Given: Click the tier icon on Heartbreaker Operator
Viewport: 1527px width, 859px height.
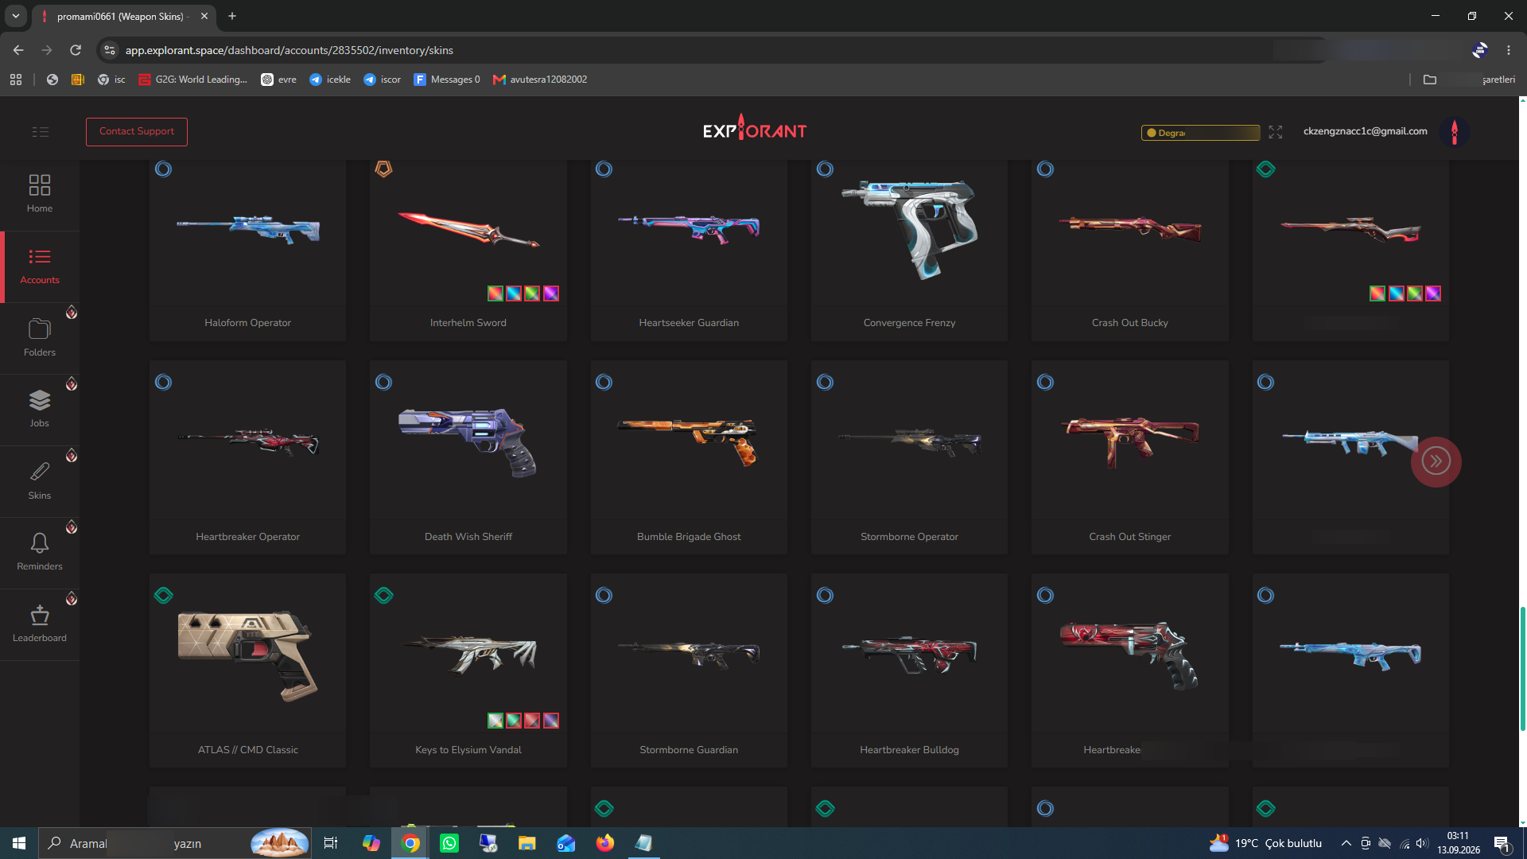Looking at the screenshot, I should (x=163, y=382).
